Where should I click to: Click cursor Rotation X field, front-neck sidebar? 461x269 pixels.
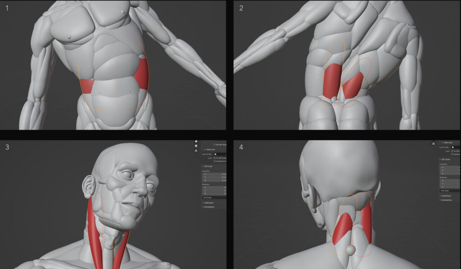click(214, 188)
